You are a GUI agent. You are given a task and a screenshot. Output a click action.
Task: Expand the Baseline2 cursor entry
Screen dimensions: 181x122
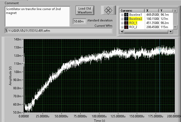pos(122,19)
